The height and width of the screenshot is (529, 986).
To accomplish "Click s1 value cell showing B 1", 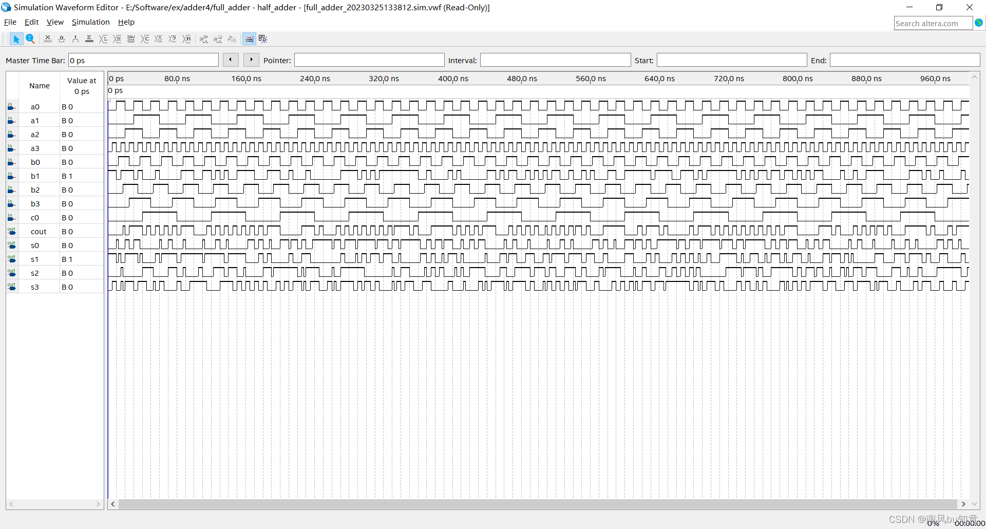I will click(x=82, y=259).
